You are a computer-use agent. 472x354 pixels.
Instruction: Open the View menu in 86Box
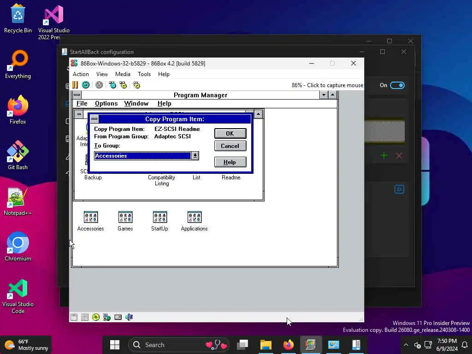[102, 74]
